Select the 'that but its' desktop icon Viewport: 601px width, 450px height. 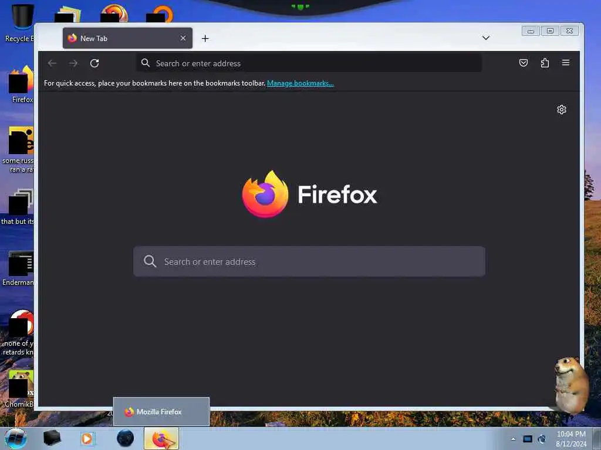(x=18, y=207)
